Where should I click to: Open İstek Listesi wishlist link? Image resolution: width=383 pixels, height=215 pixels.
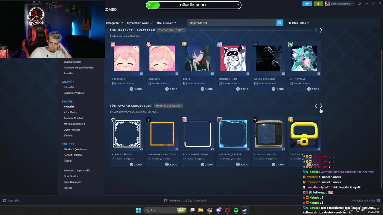point(298,23)
